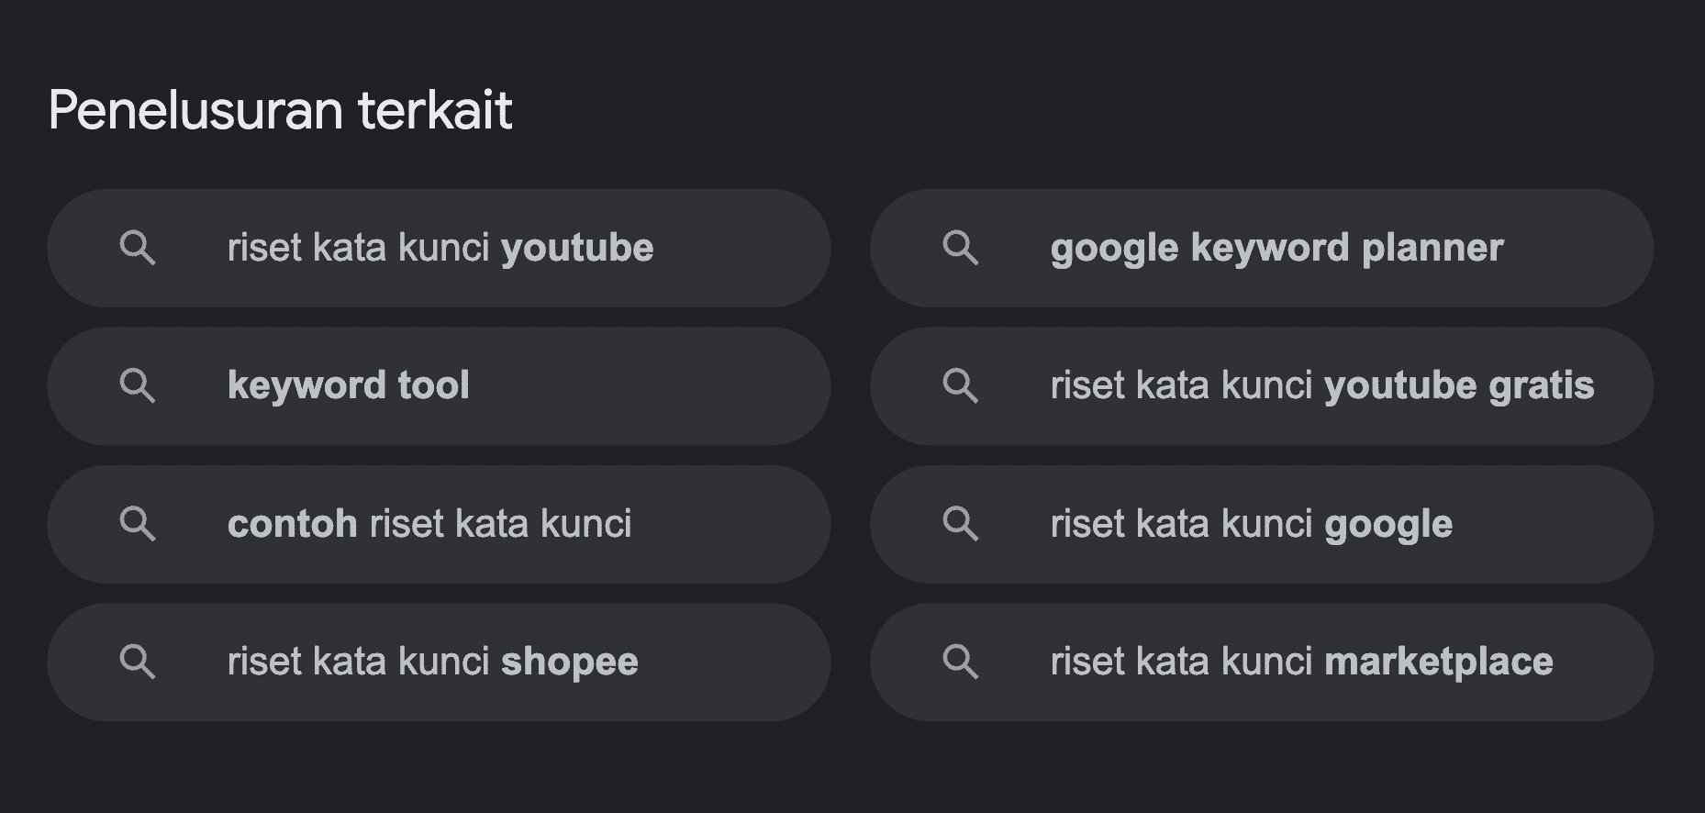Viewport: 1705px width, 813px height.
Task: Click search icon beside 'riset kata kunci youtube'
Action: [x=138, y=248]
